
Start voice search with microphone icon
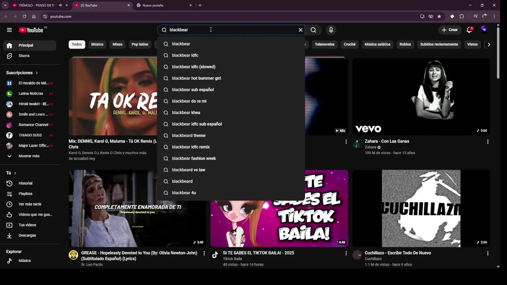click(x=331, y=30)
